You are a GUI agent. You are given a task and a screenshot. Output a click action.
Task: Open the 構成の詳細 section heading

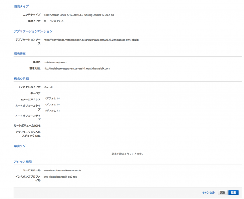click(x=21, y=79)
